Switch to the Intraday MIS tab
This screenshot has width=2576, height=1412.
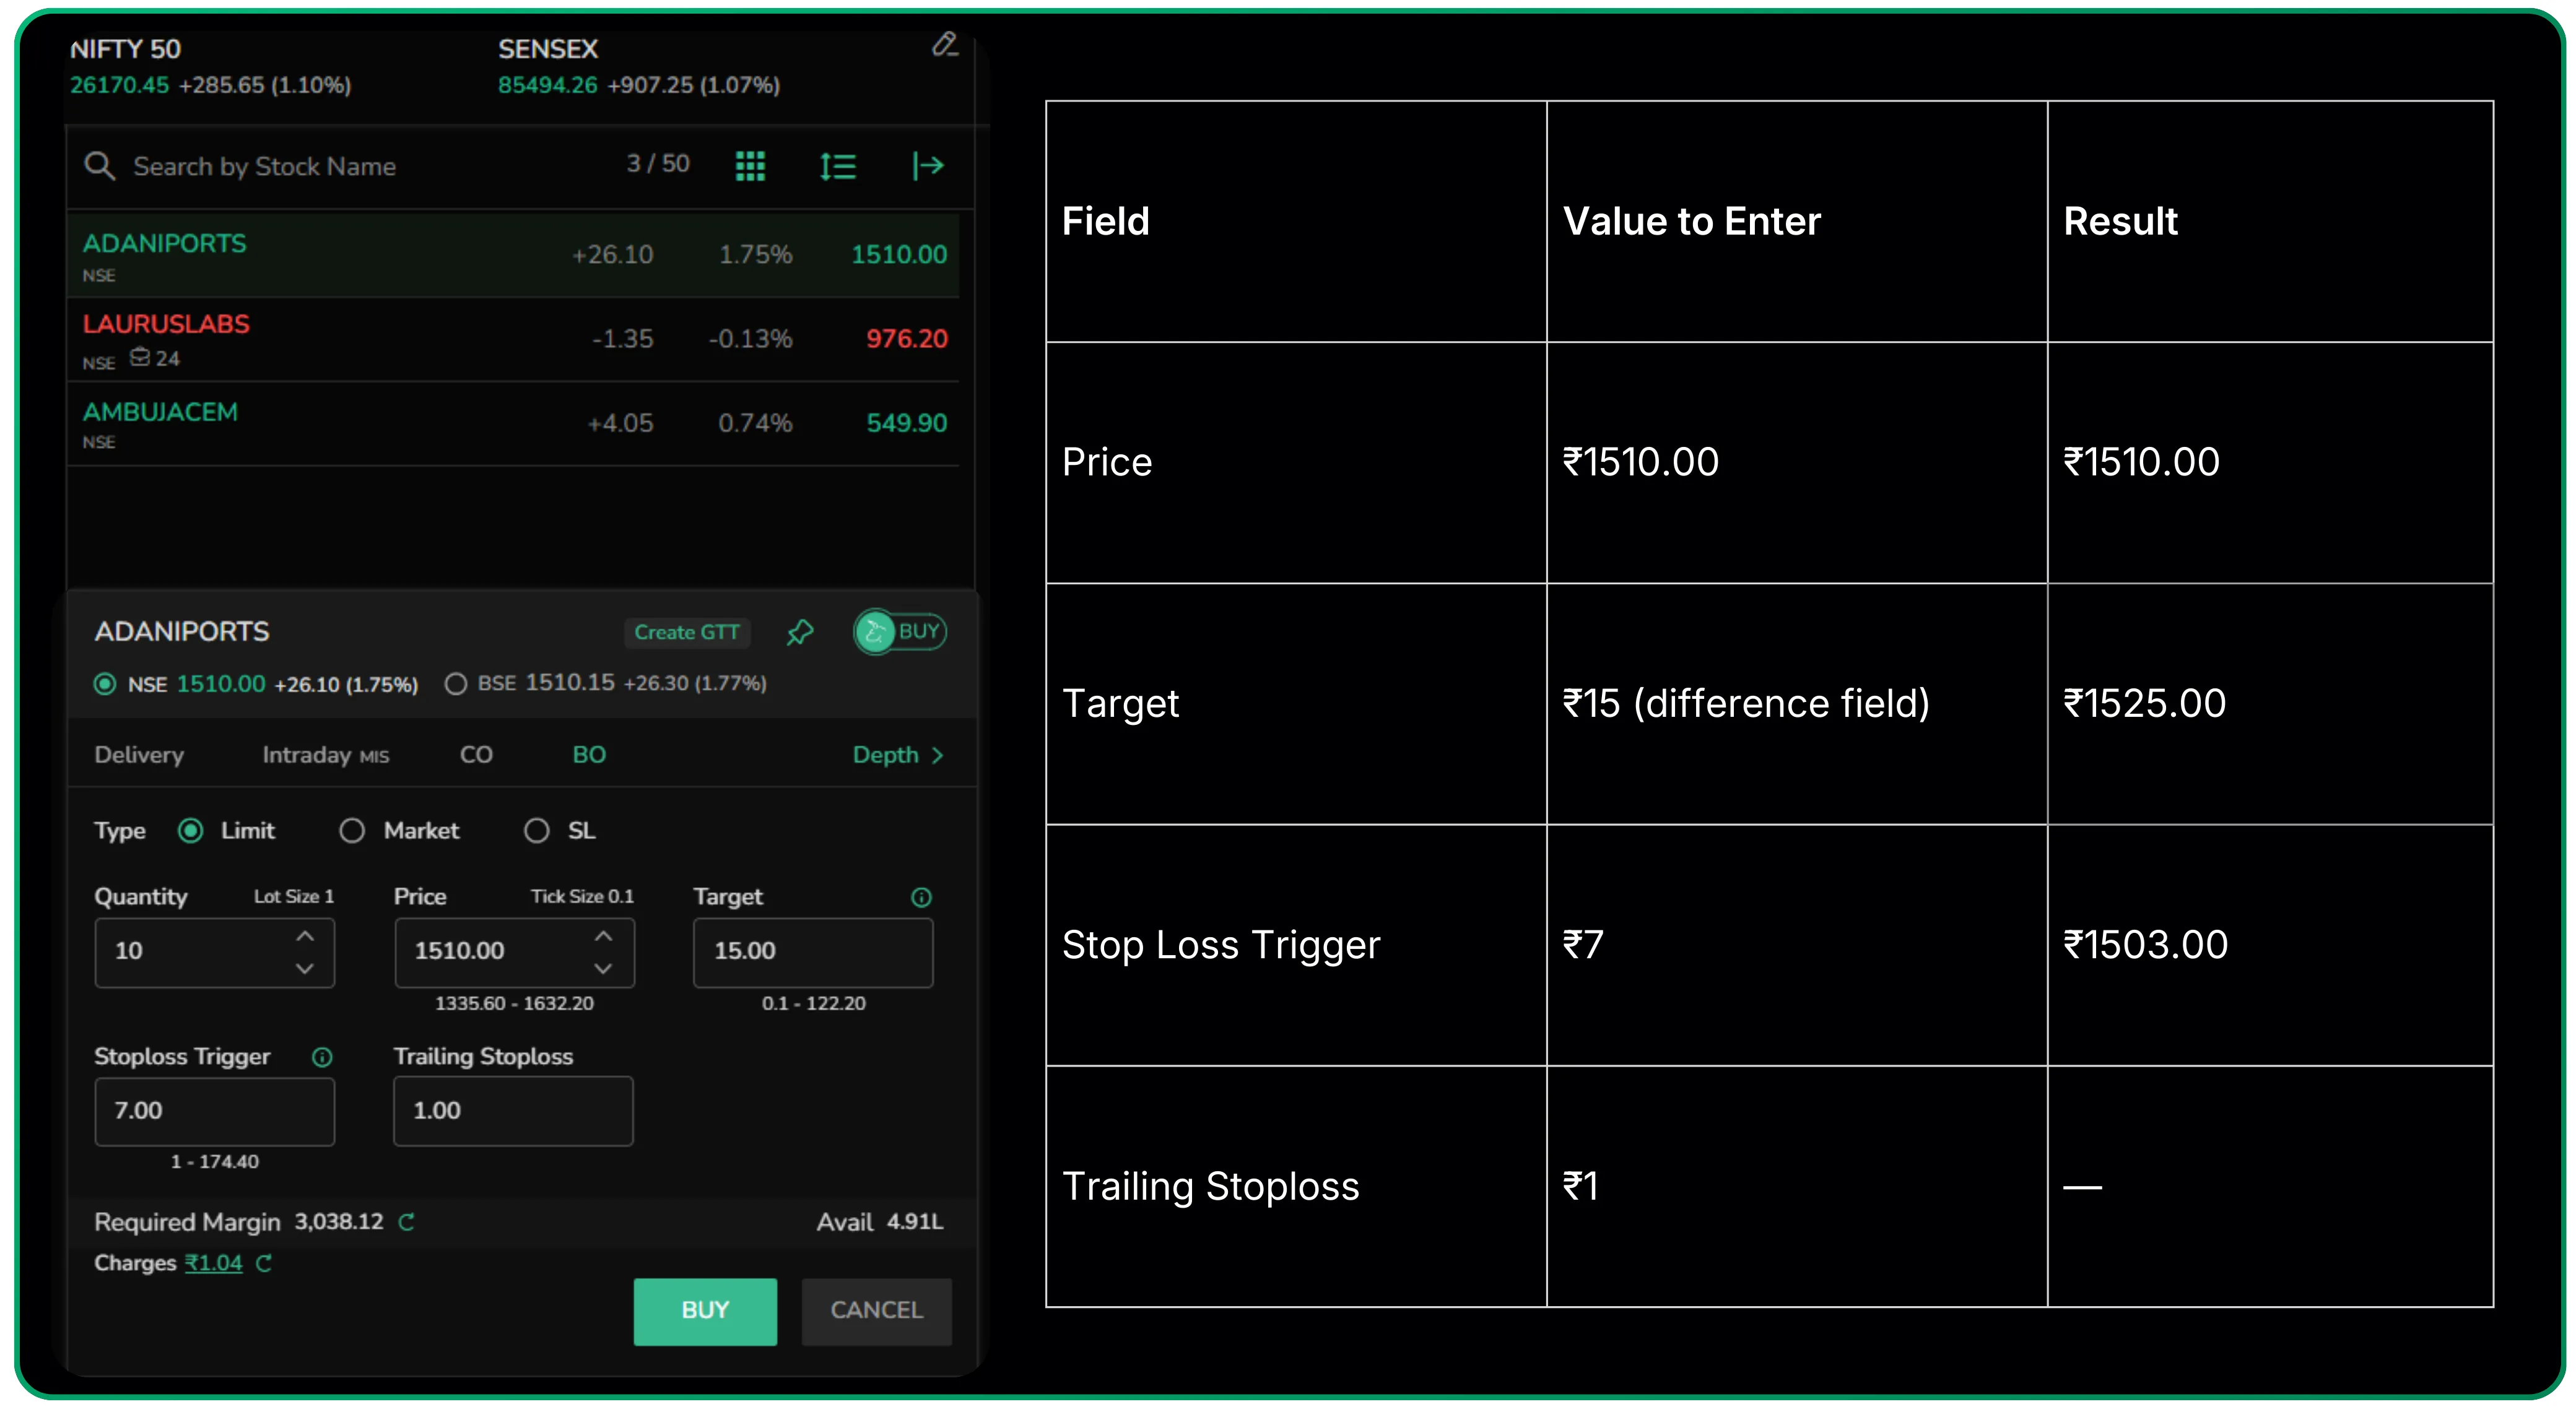(x=325, y=755)
